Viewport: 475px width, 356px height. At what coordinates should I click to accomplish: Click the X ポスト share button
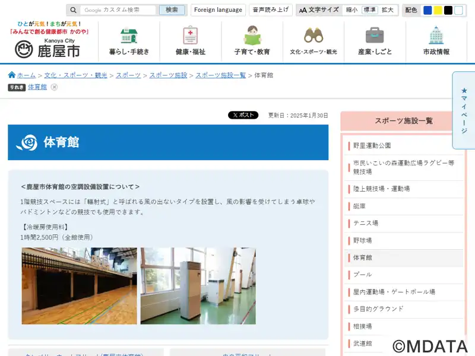tap(243, 115)
